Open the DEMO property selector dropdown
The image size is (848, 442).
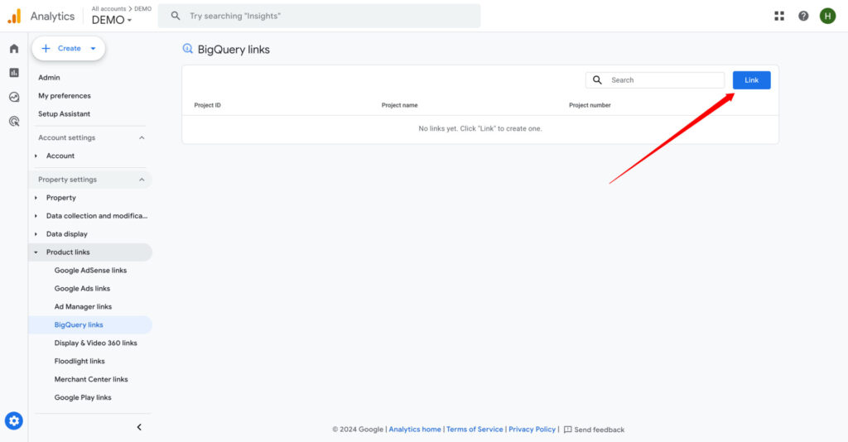[112, 20]
